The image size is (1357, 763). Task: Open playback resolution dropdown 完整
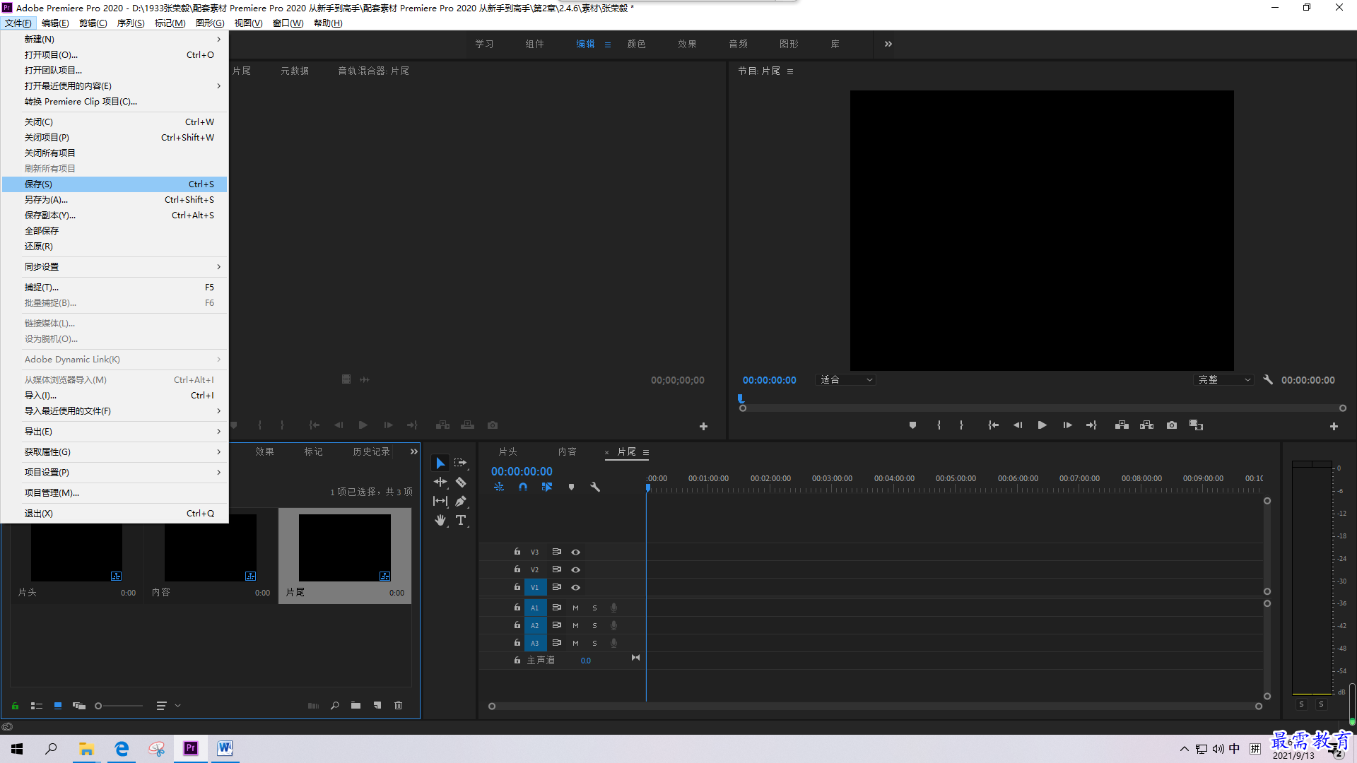[1224, 380]
